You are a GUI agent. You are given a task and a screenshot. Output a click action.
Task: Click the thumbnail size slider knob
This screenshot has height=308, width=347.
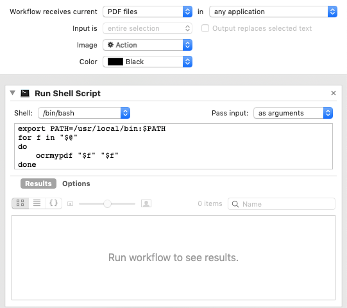tap(107, 203)
